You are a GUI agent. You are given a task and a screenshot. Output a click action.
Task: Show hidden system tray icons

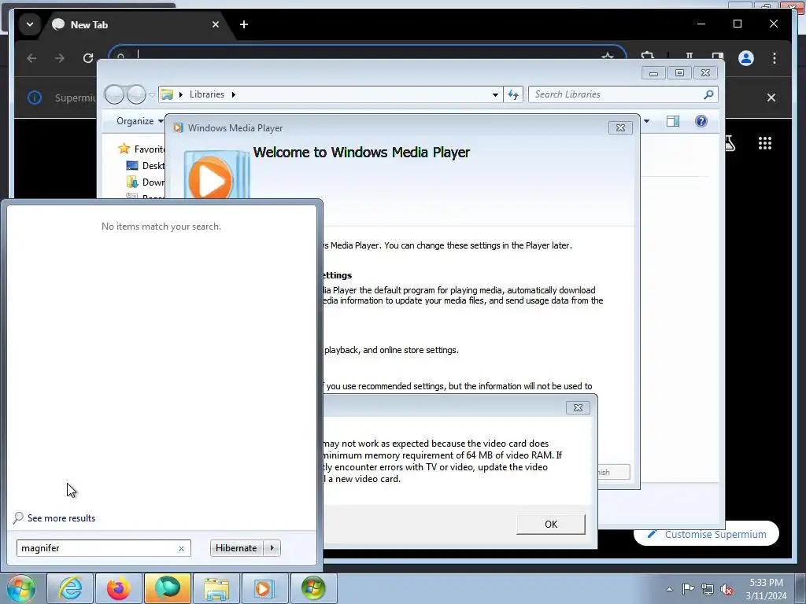tap(669, 589)
